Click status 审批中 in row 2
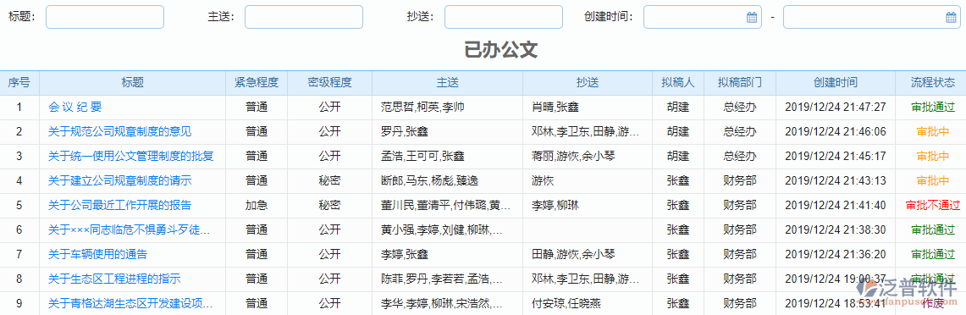 933,132
